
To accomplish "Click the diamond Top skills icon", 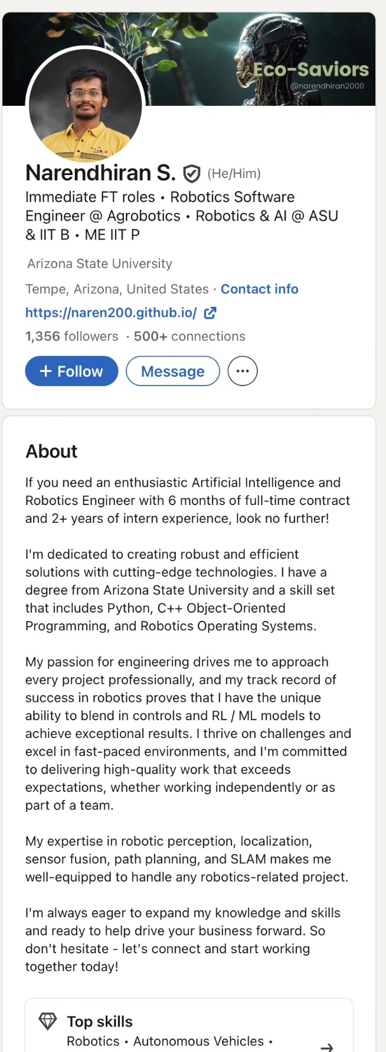I will [47, 1021].
